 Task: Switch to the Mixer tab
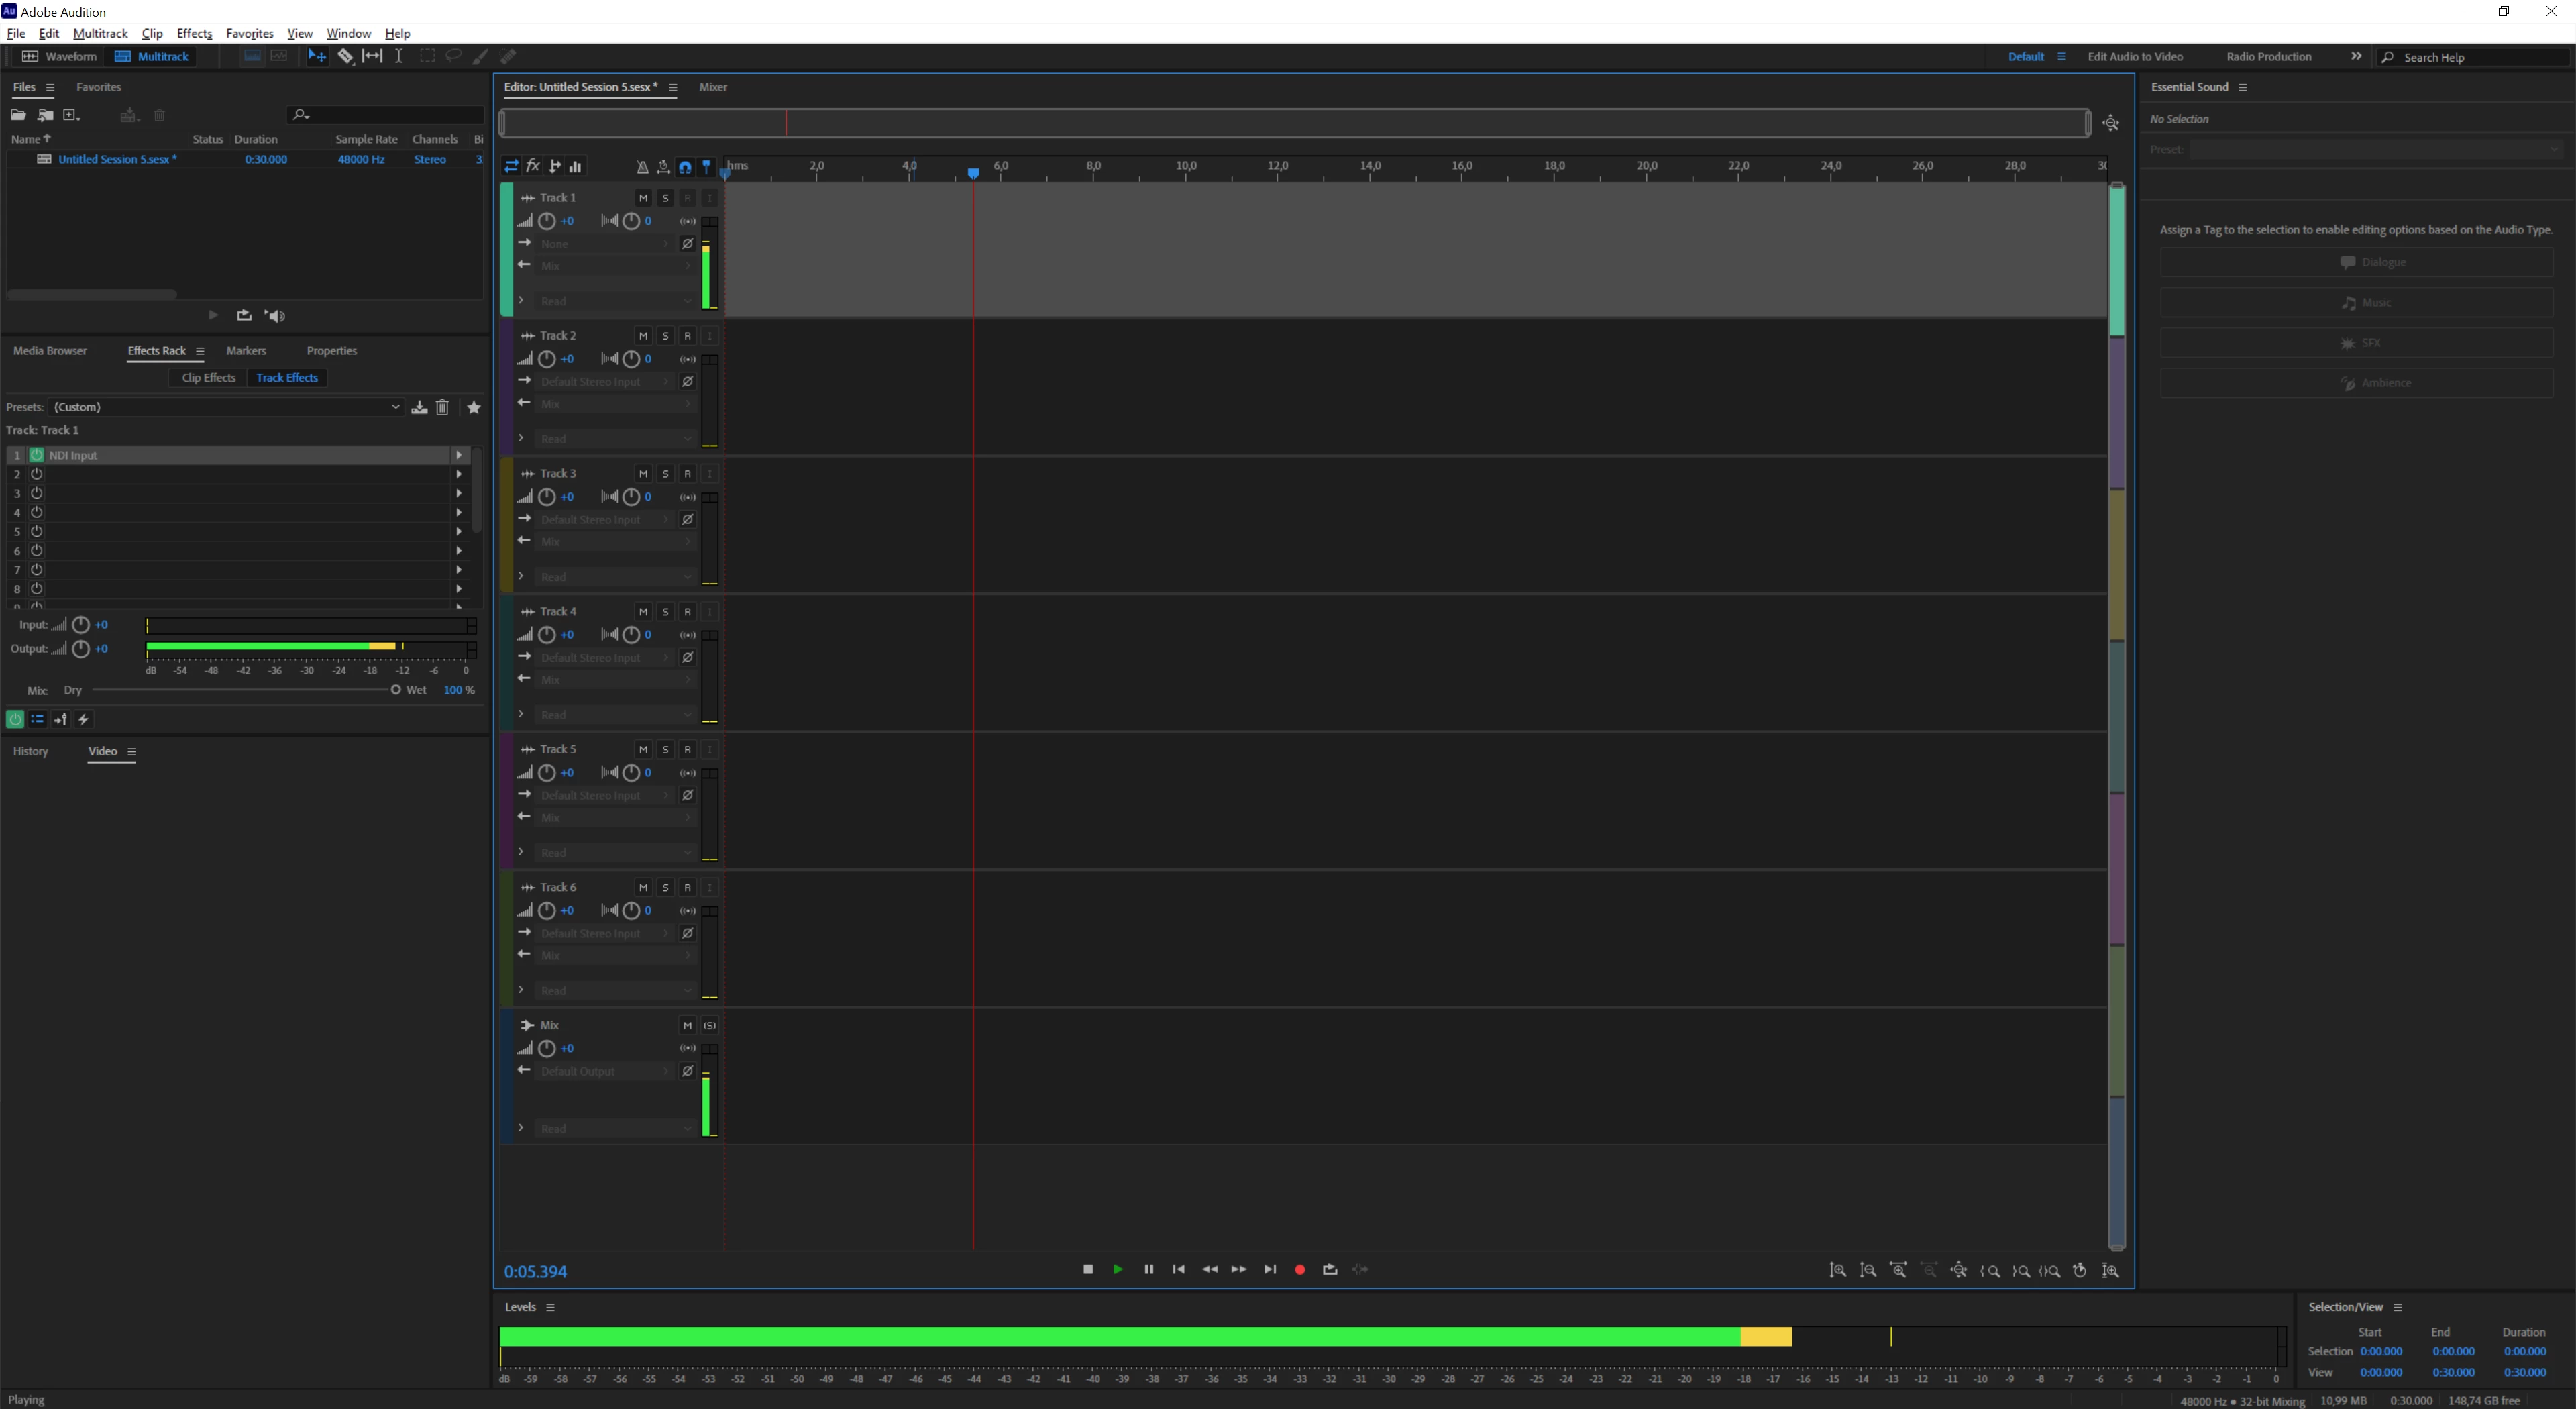tap(713, 87)
